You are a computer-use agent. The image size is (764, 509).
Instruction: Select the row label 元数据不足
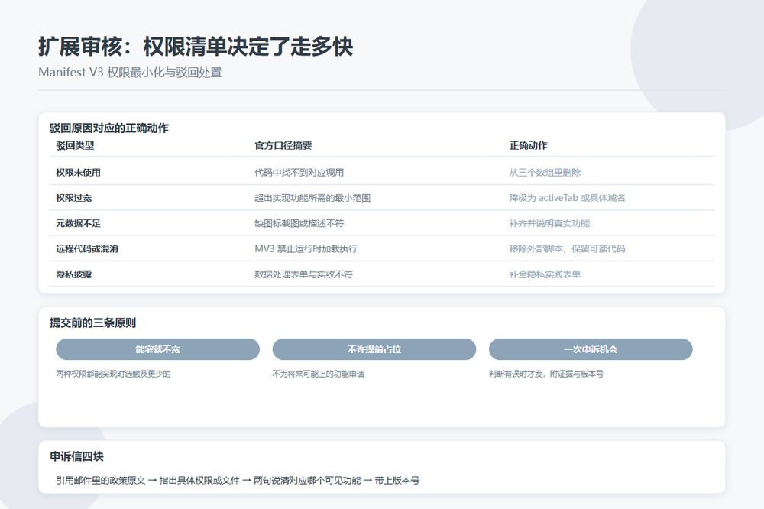(78, 223)
